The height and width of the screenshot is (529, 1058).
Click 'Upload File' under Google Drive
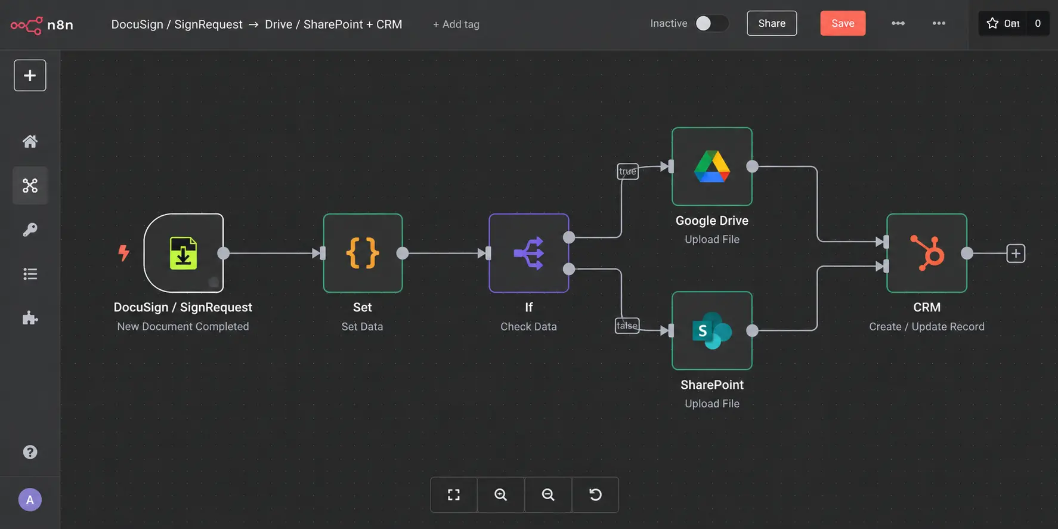[x=712, y=239]
